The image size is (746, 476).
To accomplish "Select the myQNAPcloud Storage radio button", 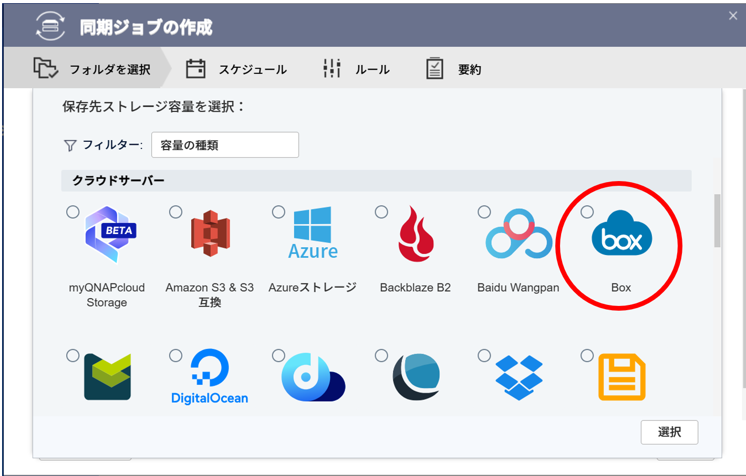I will pos(73,212).
